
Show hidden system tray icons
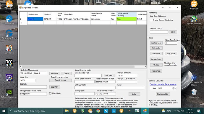tap(175, 111)
